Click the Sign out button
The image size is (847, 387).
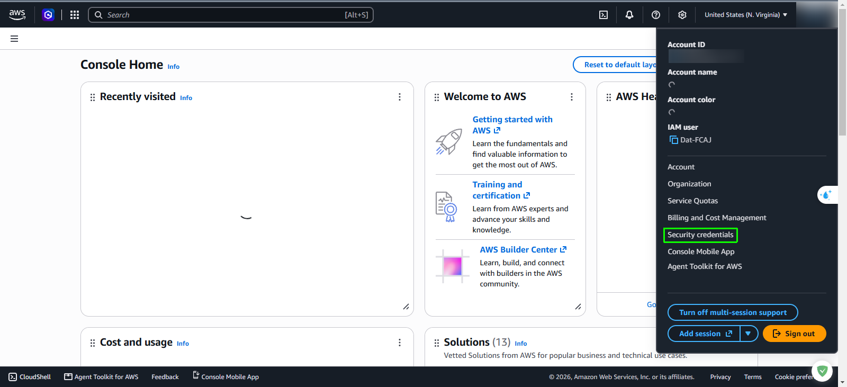point(794,334)
